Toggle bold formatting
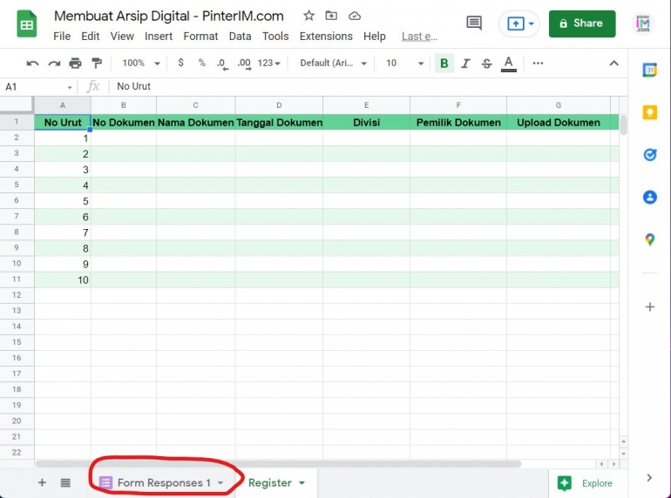671x498 pixels. point(444,64)
